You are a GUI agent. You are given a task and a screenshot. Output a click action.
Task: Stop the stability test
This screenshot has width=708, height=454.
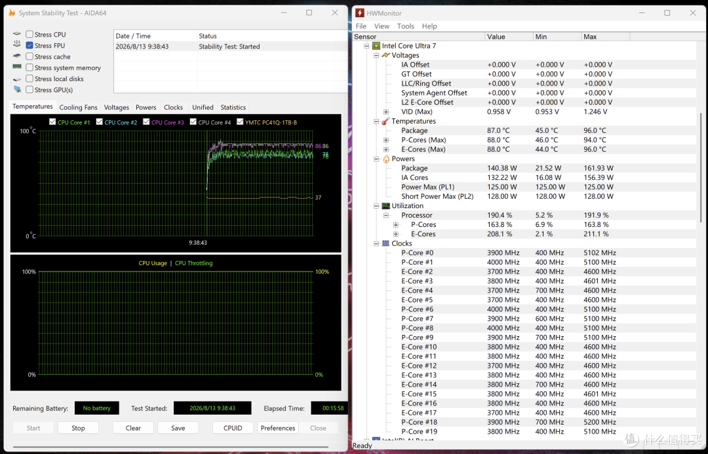78,428
